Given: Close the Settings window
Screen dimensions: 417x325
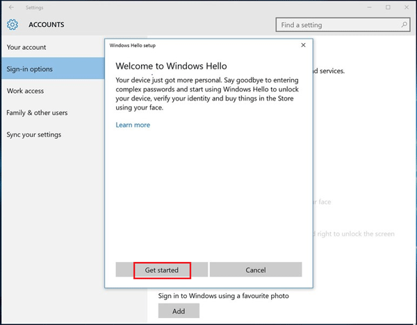Looking at the screenshot, I should click(x=407, y=8).
